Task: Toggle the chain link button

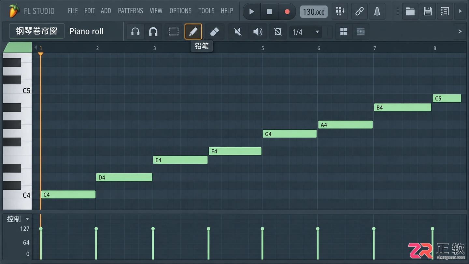Action: (359, 12)
